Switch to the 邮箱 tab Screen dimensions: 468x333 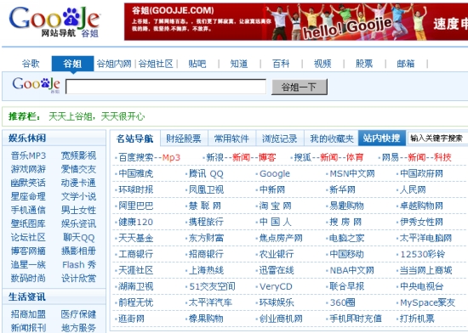point(406,64)
